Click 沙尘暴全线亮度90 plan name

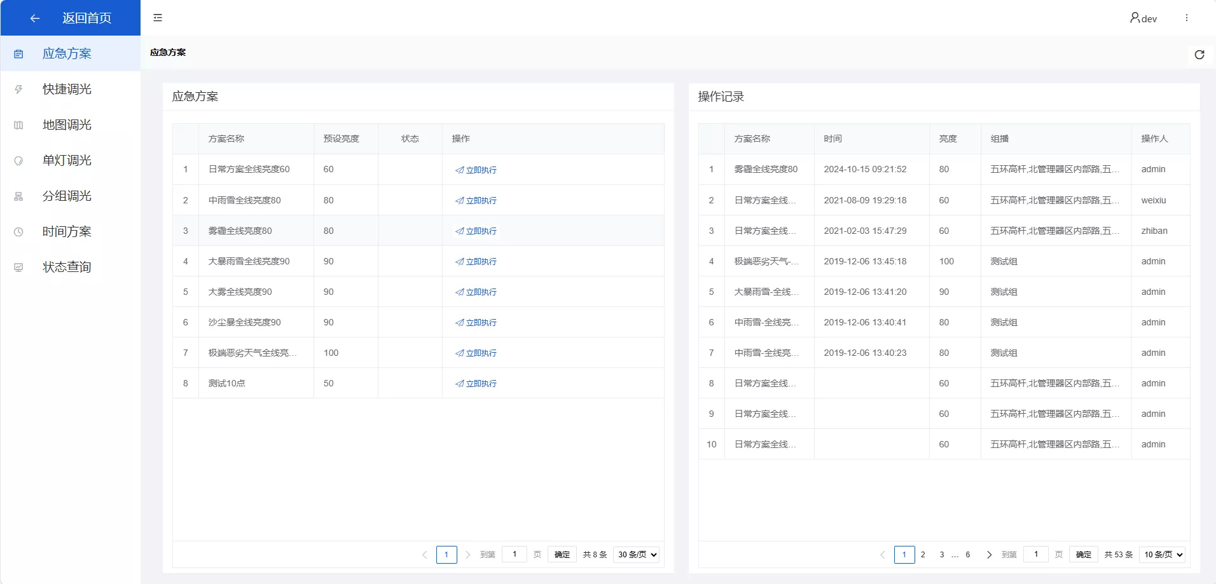point(245,322)
